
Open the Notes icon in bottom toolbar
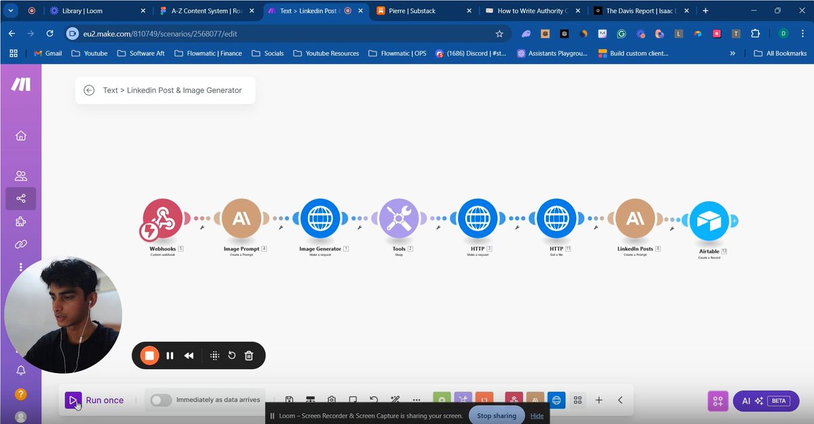point(353,400)
